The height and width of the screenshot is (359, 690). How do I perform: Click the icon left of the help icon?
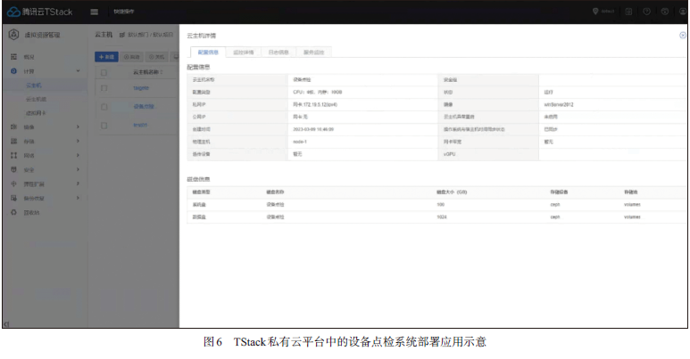628,12
